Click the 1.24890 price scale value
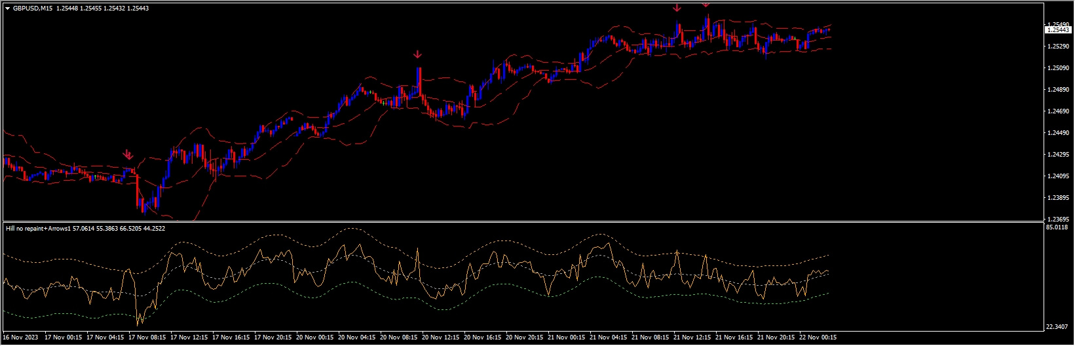Viewport: 1075px width, 346px height. (x=1057, y=90)
